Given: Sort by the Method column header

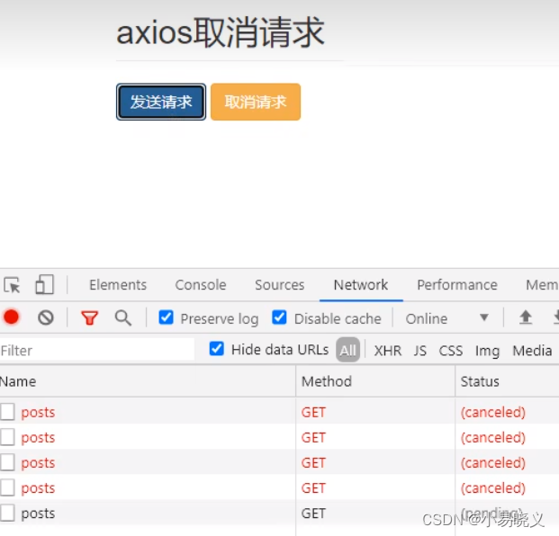Looking at the screenshot, I should 375,381.
